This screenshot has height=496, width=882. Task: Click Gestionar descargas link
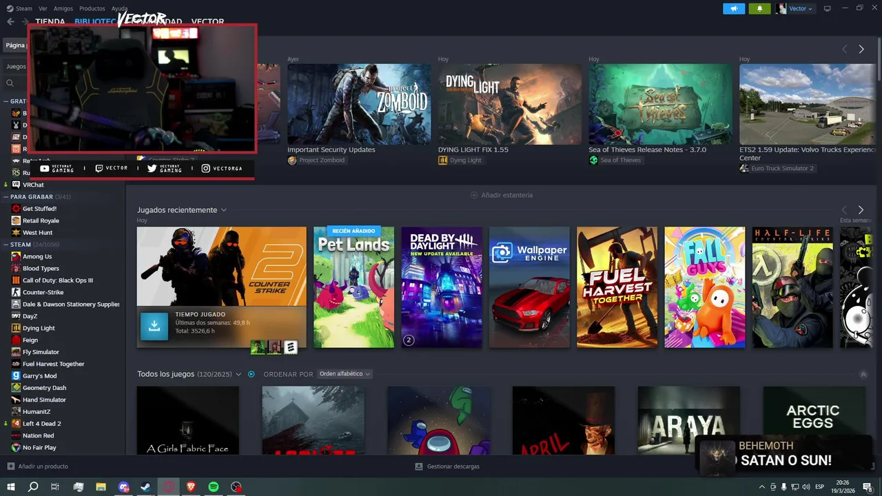coord(453,466)
